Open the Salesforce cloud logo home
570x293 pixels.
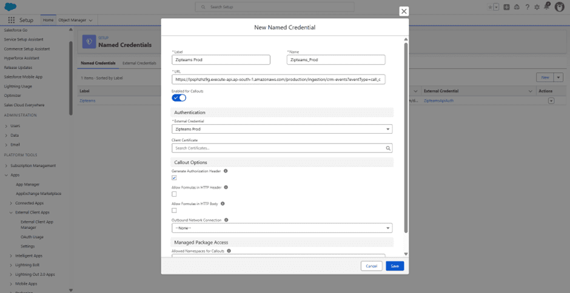coord(10,7)
